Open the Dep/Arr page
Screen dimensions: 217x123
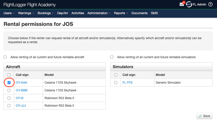pyautogui.click(x=63, y=13)
